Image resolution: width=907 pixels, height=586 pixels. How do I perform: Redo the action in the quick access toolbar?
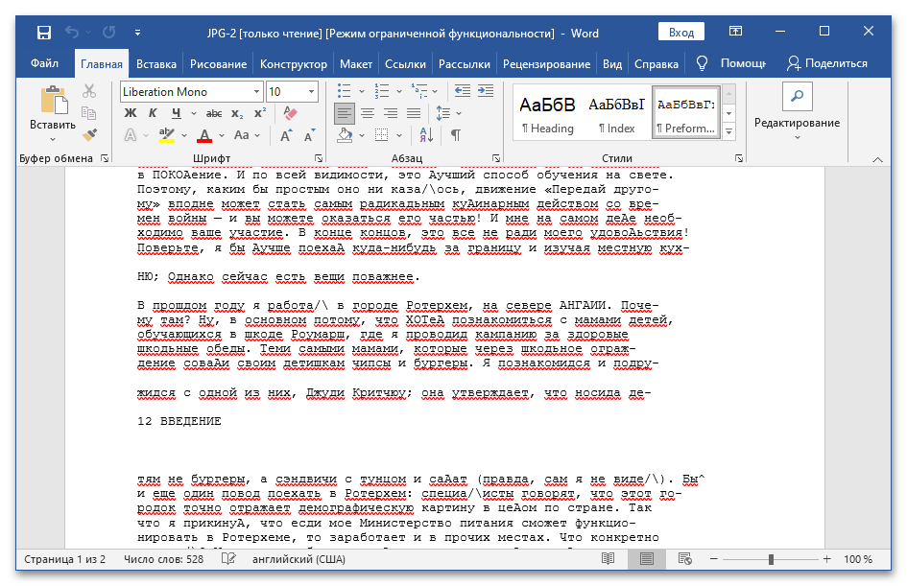coord(108,33)
